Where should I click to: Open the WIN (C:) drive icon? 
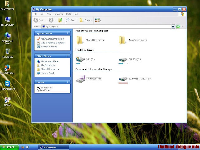80,59
